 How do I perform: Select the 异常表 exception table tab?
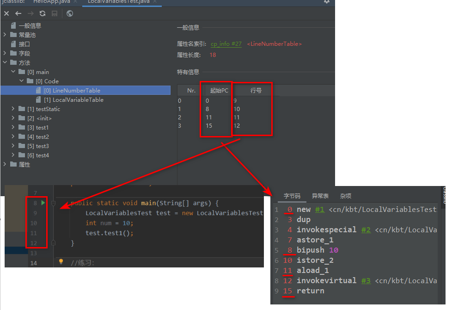tap(320, 196)
